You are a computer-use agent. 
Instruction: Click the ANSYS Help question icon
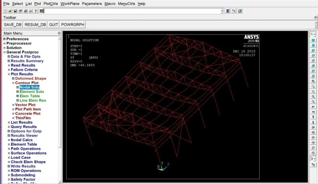click(x=36, y=11)
